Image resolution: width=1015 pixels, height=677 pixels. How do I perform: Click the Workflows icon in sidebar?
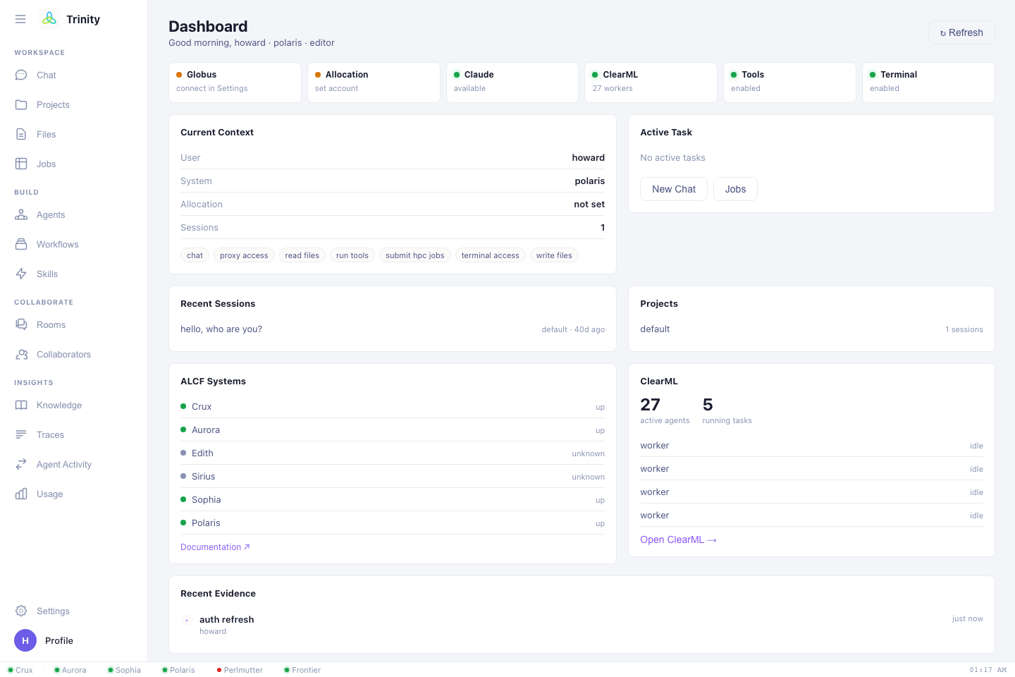pyautogui.click(x=21, y=244)
